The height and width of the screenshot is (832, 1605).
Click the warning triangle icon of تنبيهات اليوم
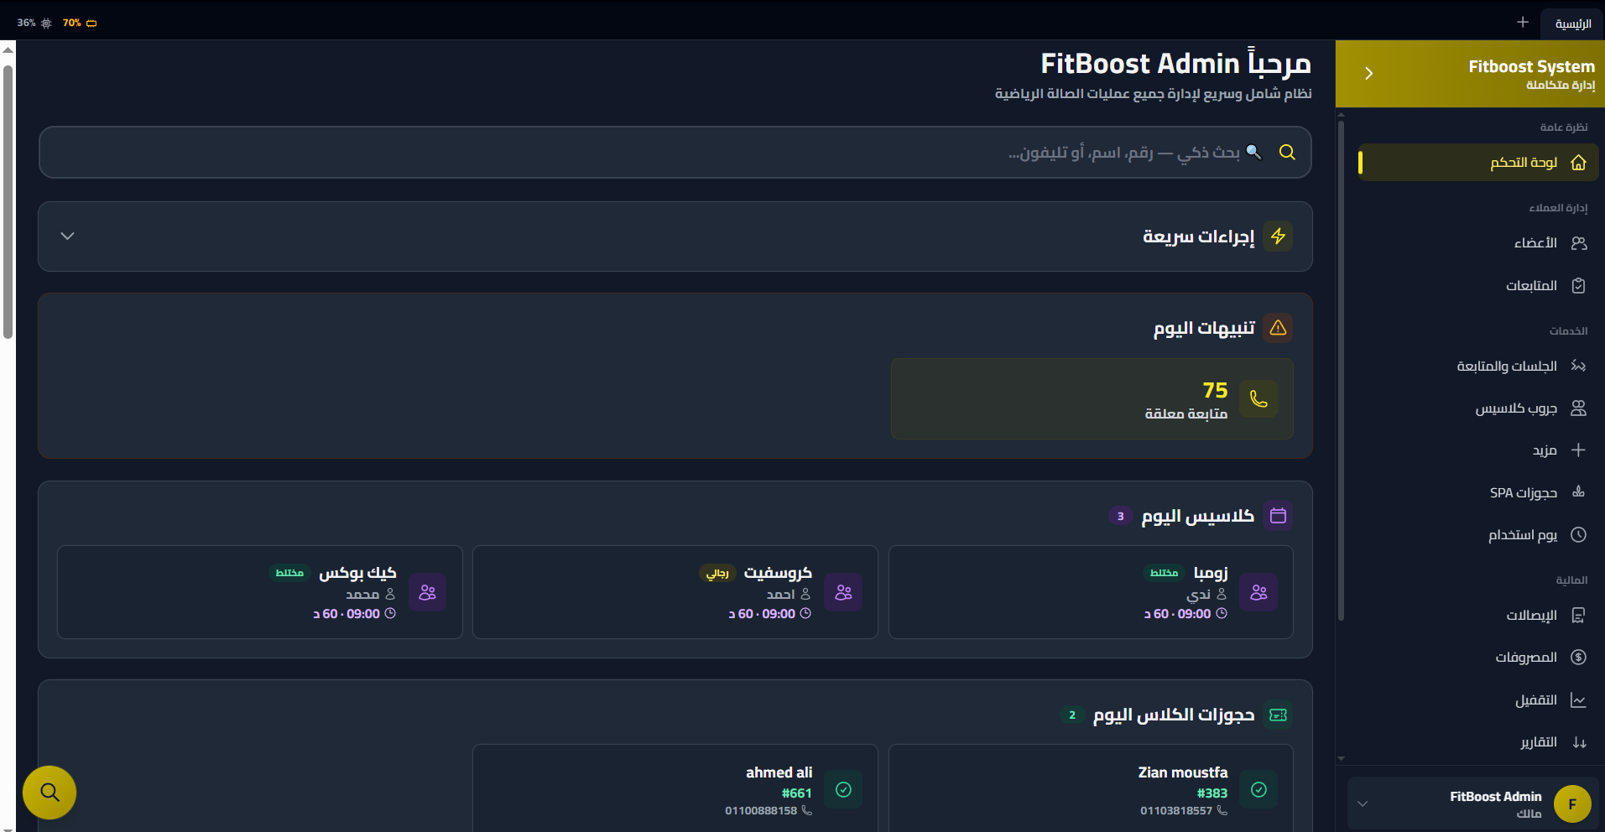pyautogui.click(x=1278, y=328)
